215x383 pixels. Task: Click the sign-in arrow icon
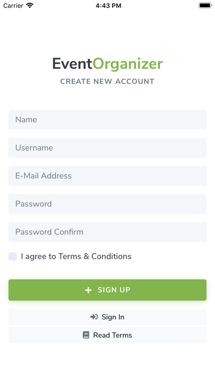click(x=94, y=317)
